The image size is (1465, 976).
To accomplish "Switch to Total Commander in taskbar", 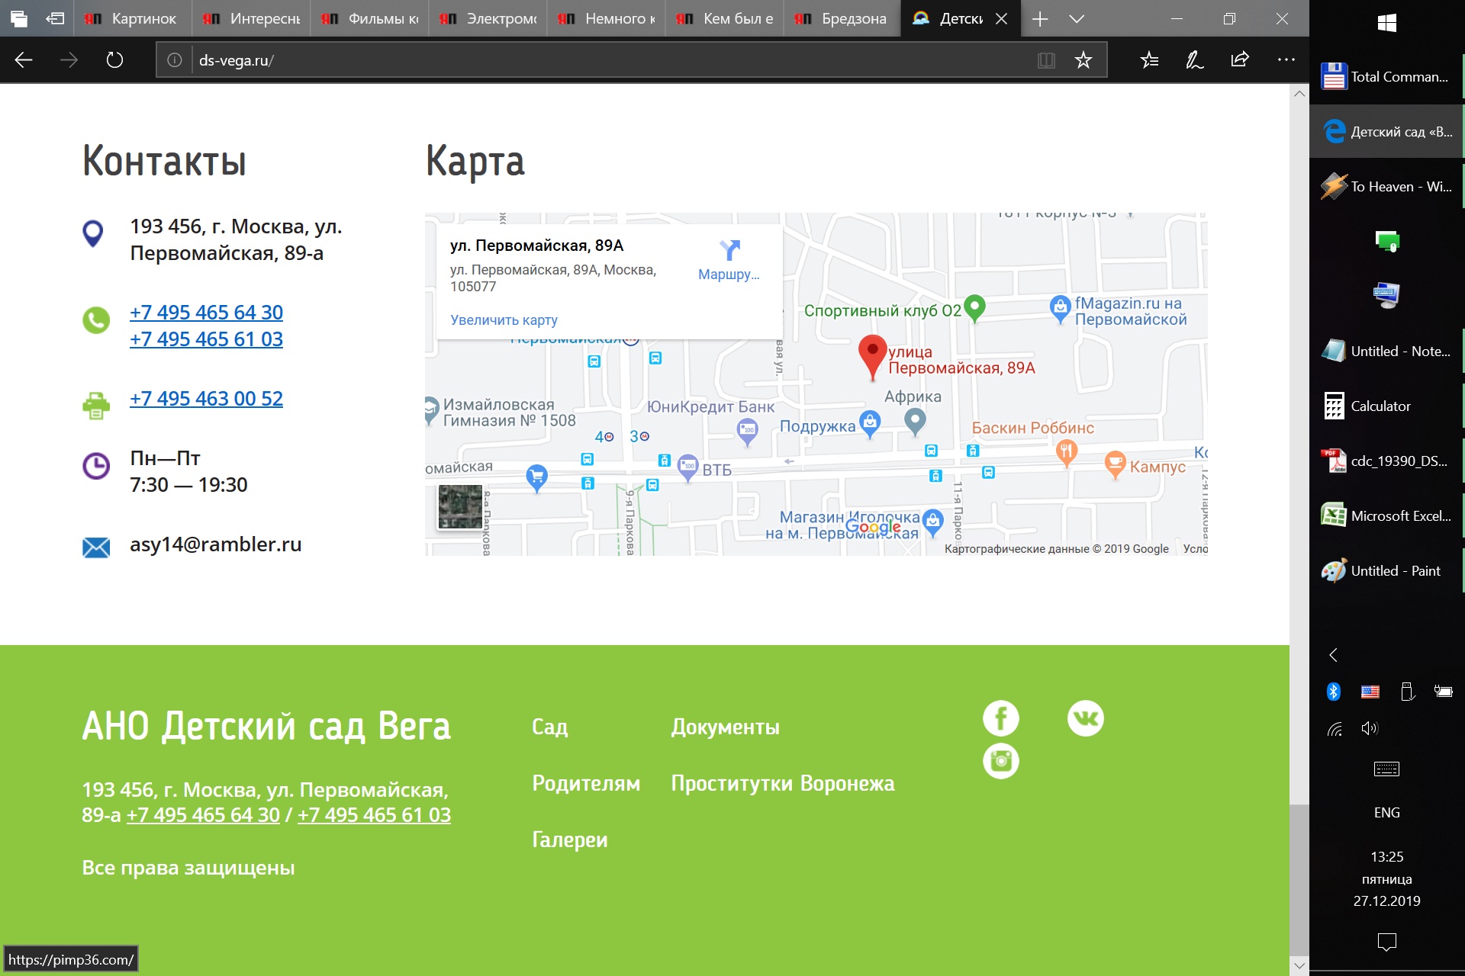I will (1387, 77).
